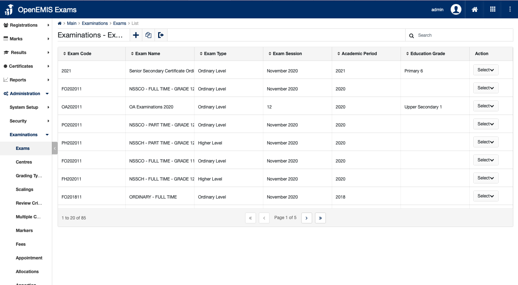Click the export toolbar icon

[x=161, y=35]
